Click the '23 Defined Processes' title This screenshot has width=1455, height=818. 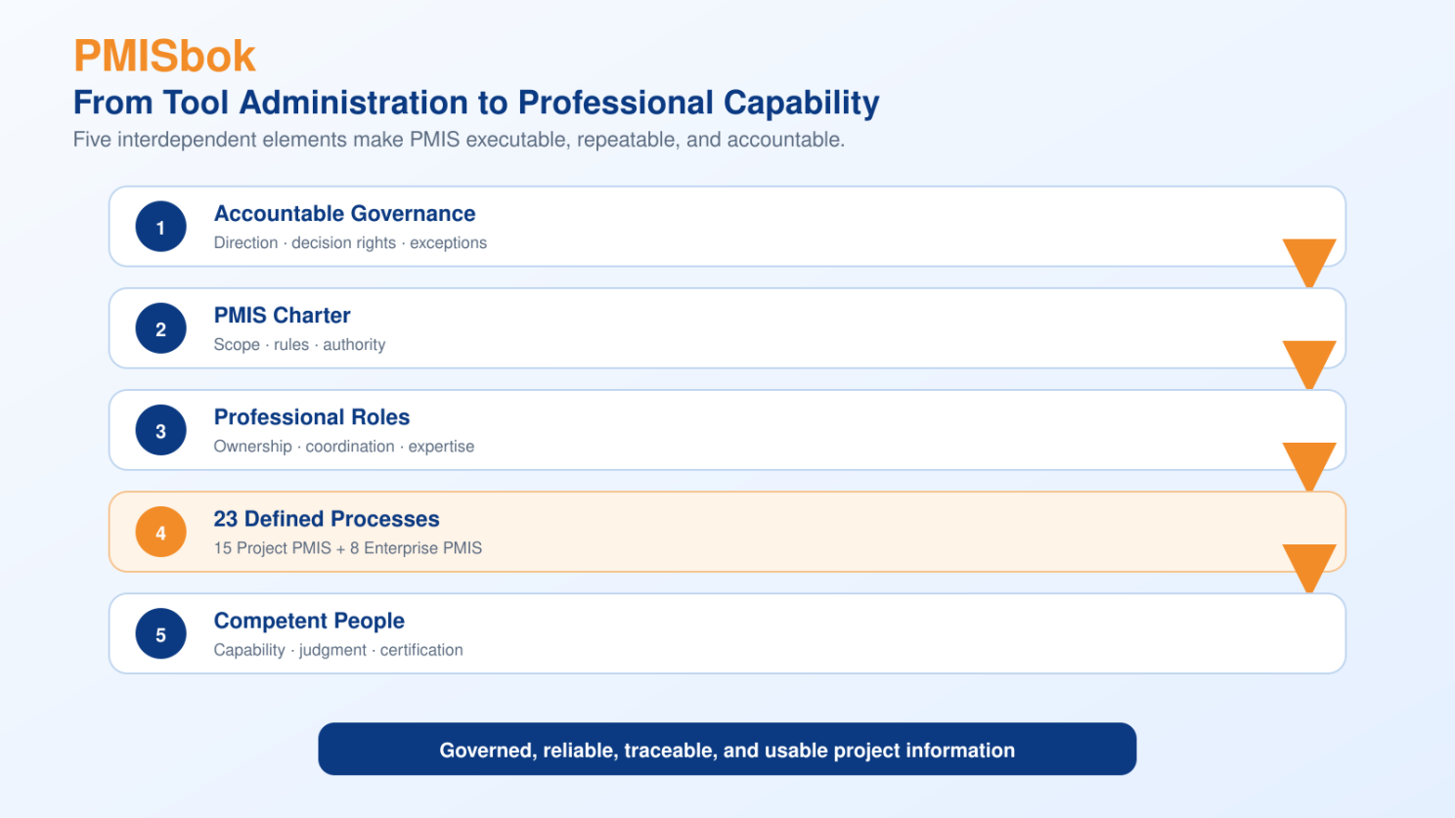coord(327,518)
